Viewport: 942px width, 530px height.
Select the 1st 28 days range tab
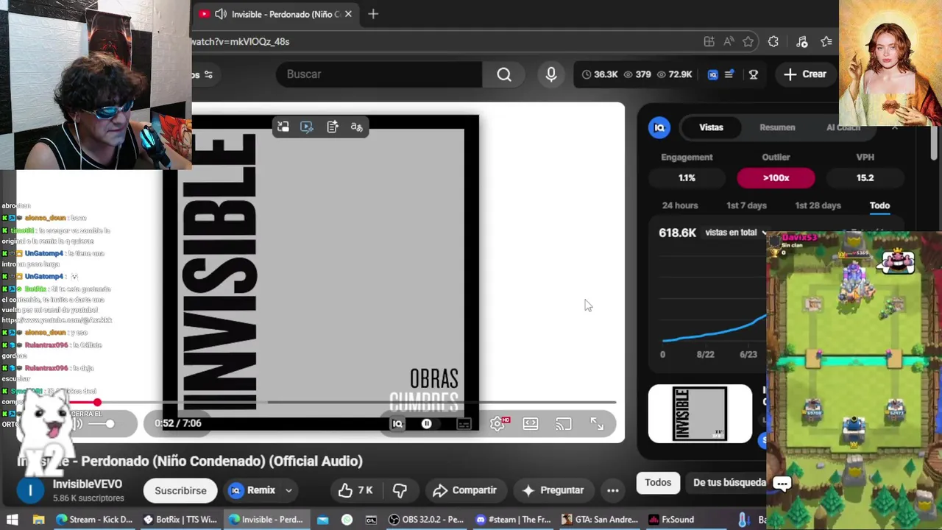coord(818,205)
